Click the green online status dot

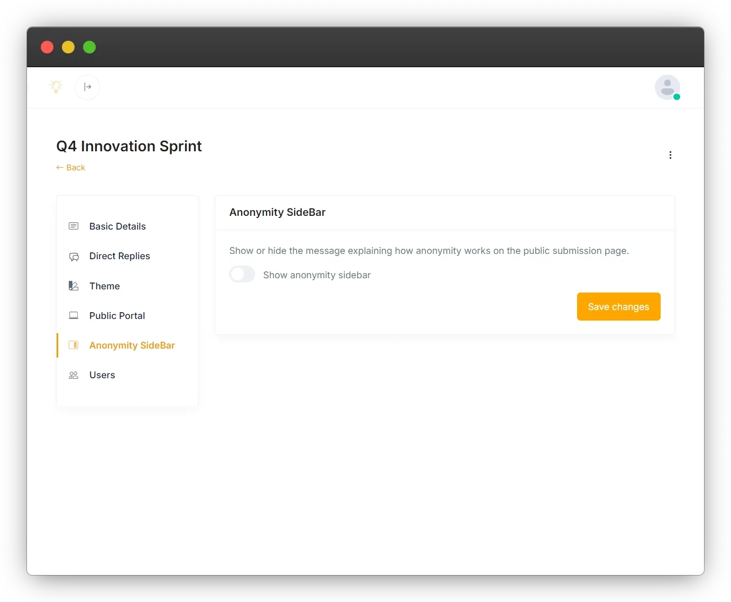point(677,97)
